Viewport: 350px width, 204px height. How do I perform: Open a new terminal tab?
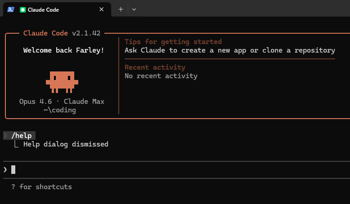click(x=121, y=9)
